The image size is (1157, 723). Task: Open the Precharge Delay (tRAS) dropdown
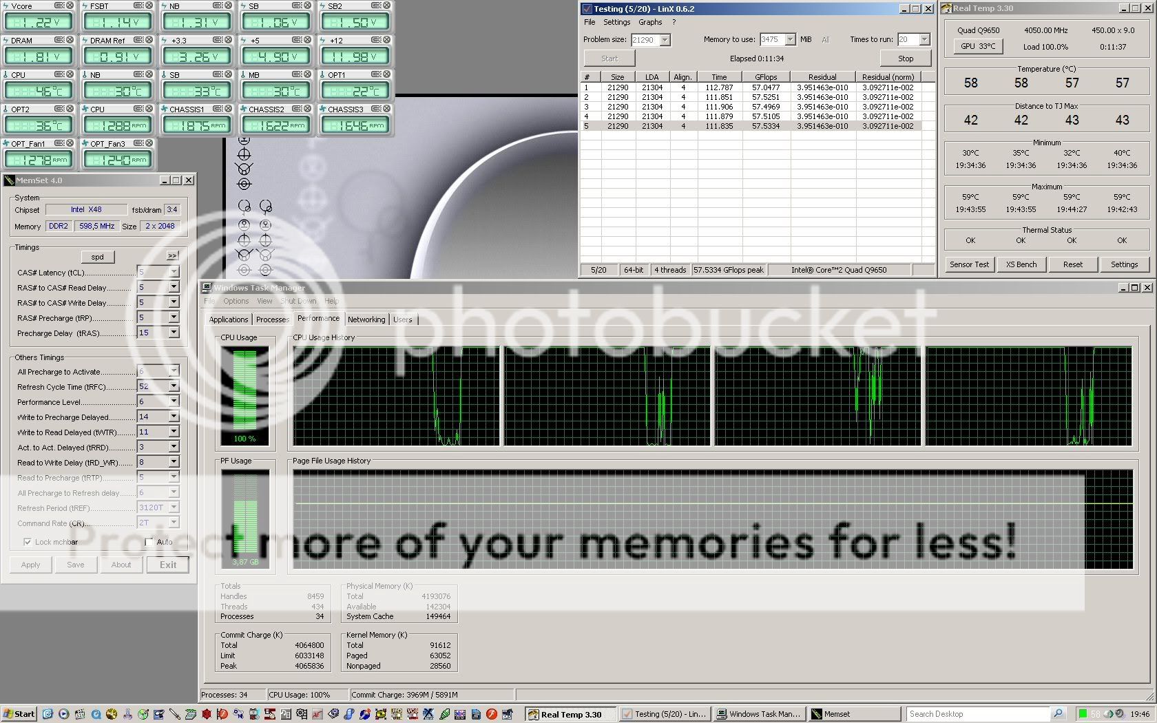click(174, 333)
